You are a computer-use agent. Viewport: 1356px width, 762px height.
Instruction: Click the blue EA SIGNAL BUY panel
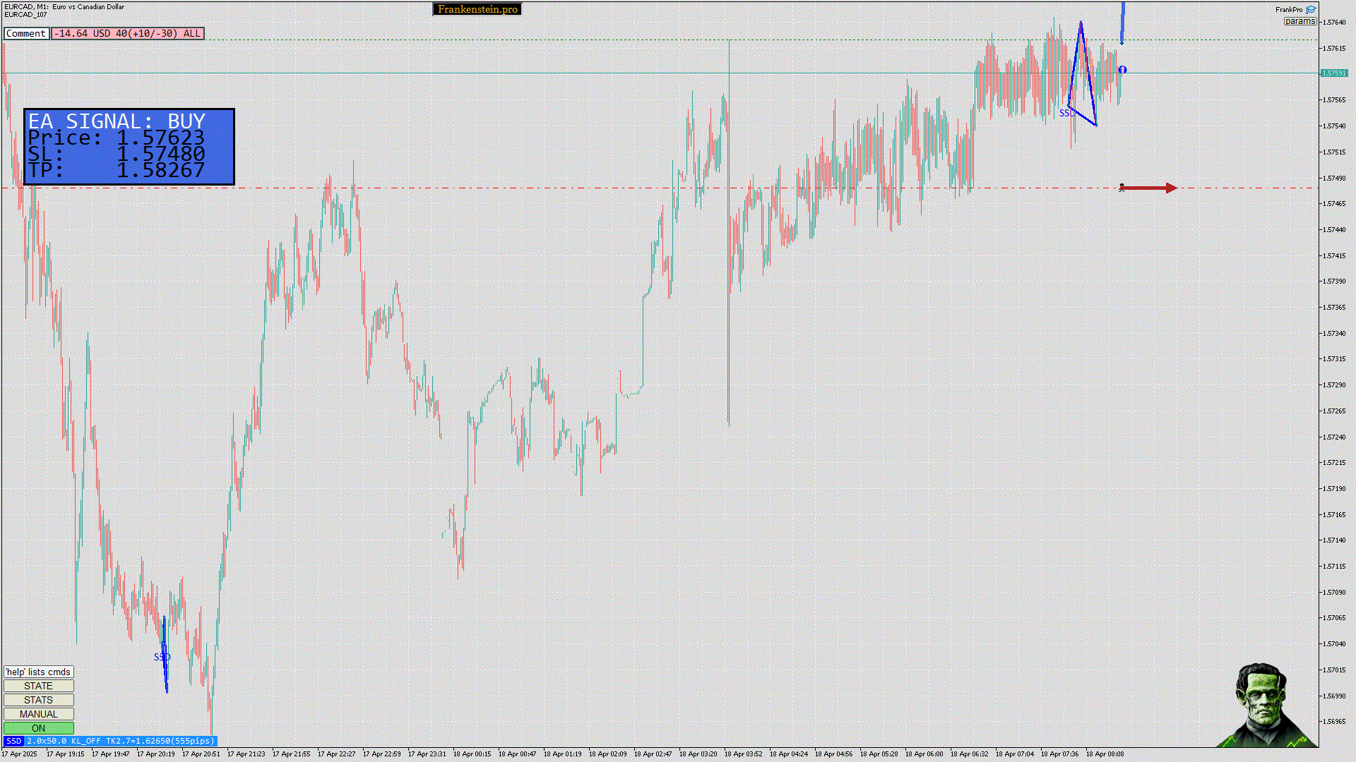129,147
